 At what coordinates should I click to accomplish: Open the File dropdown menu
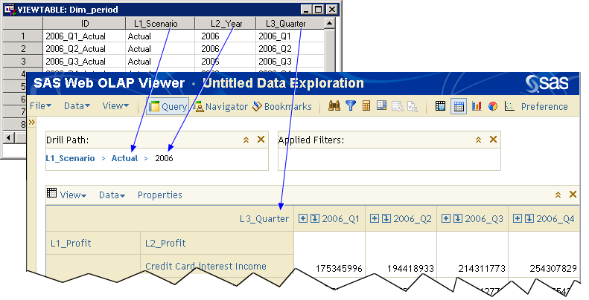pyautogui.click(x=40, y=106)
